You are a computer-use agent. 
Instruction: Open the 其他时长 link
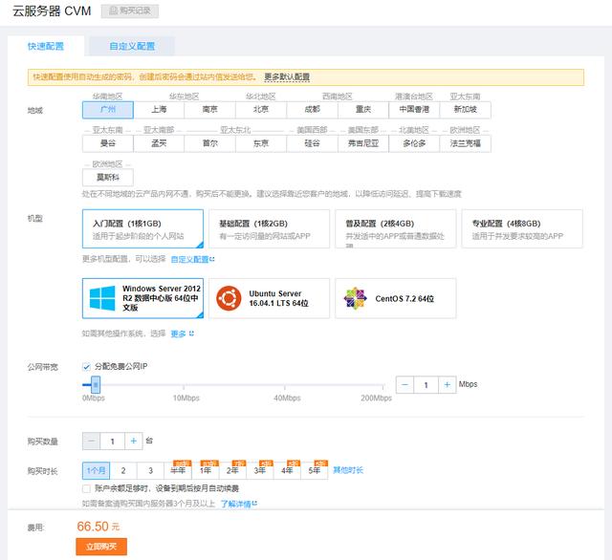pyautogui.click(x=348, y=470)
